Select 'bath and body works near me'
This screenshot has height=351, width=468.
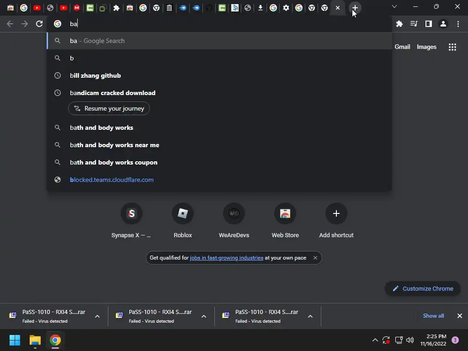[219, 145]
